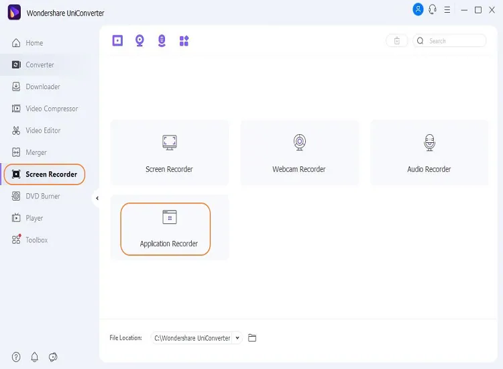
Task: Click the headset support icon
Action: tap(433, 9)
